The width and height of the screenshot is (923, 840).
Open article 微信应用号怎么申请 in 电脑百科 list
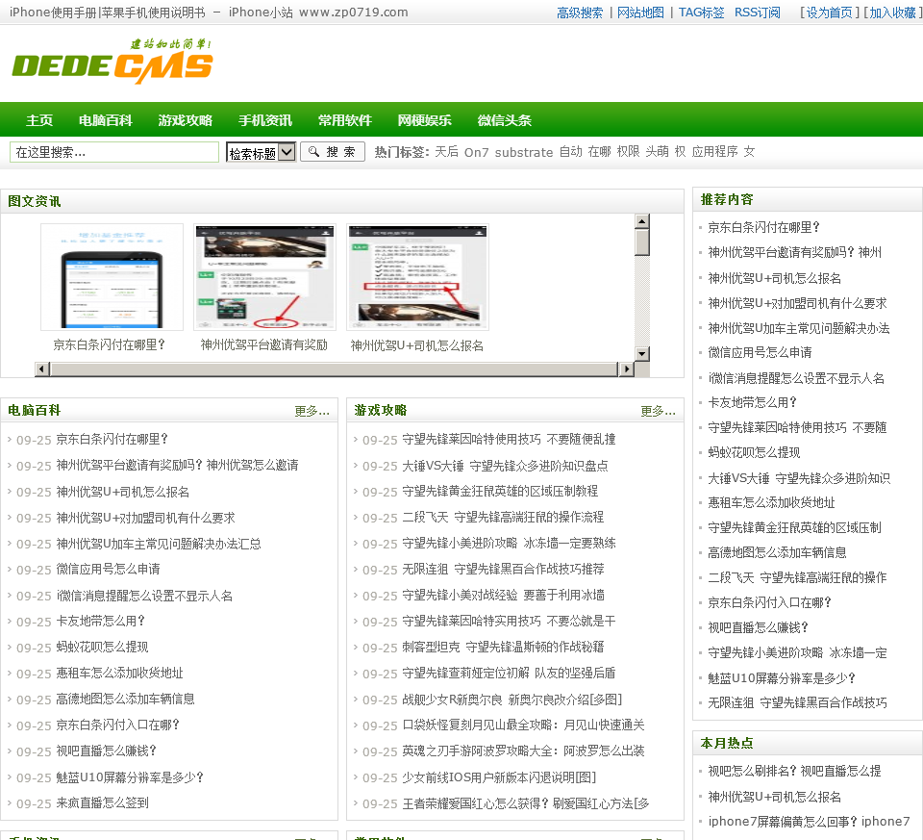[109, 570]
